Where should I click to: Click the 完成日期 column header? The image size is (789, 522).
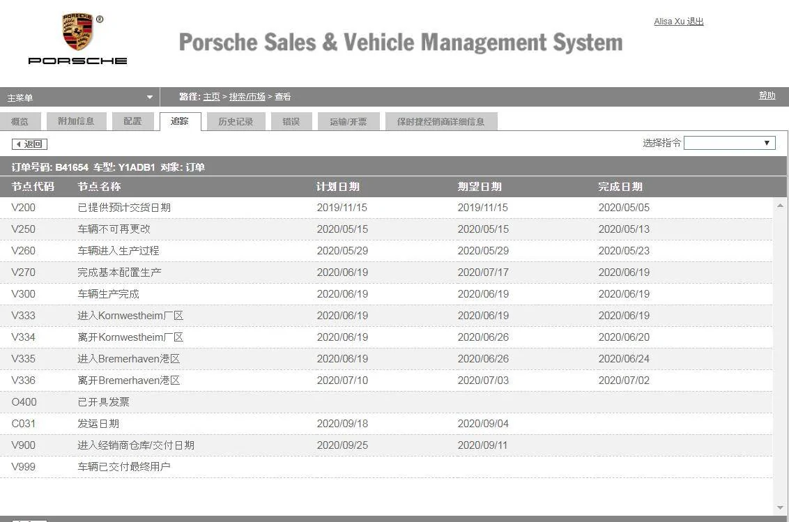(620, 187)
